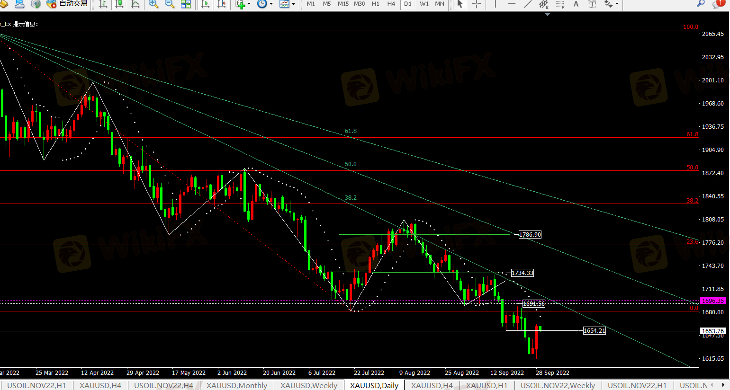Toggle the 自动交易 auto trading button
730x390 pixels.
[67, 4]
